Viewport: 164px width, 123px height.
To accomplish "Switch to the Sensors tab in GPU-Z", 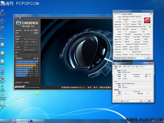I will pyautogui.click(x=124, y=14).
